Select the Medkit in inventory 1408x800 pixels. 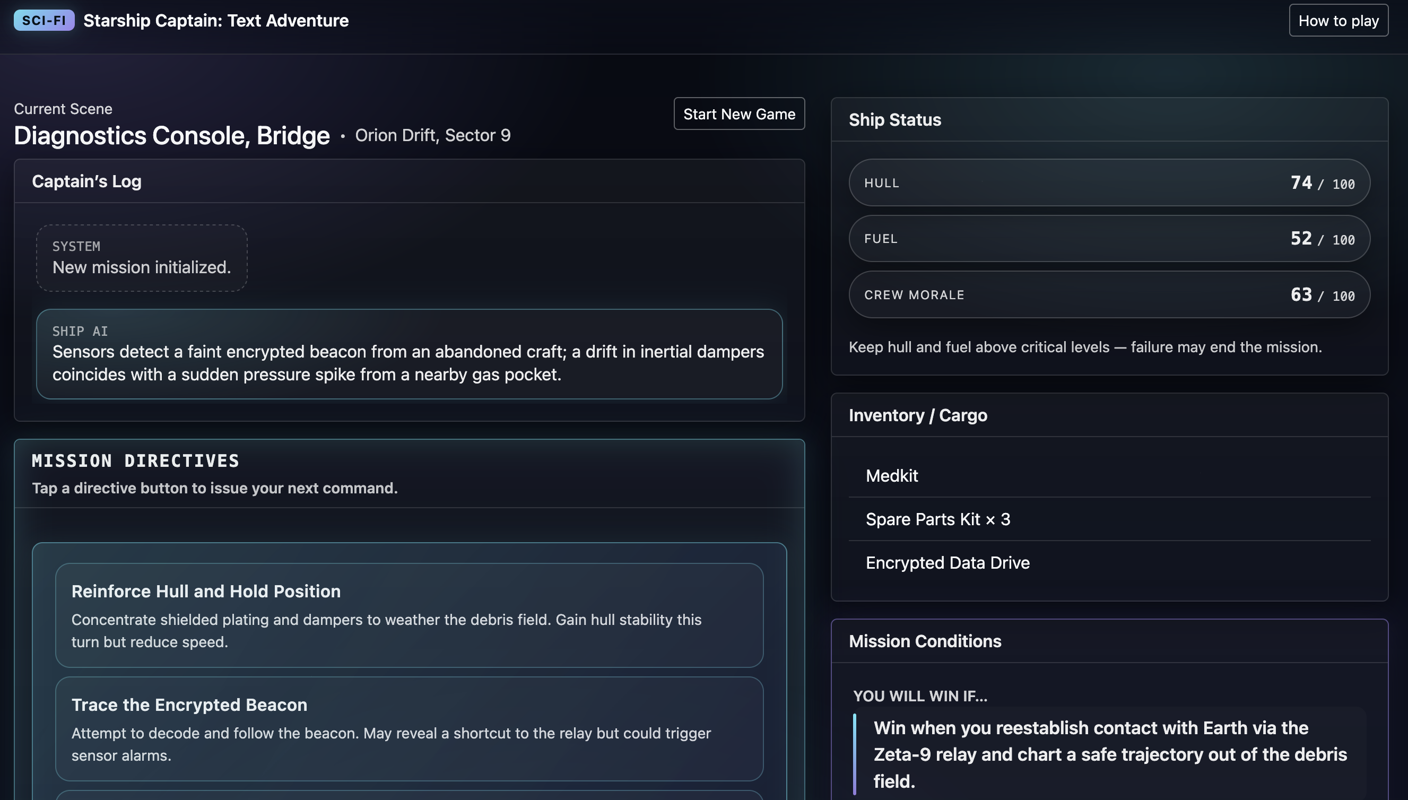pyautogui.click(x=892, y=475)
